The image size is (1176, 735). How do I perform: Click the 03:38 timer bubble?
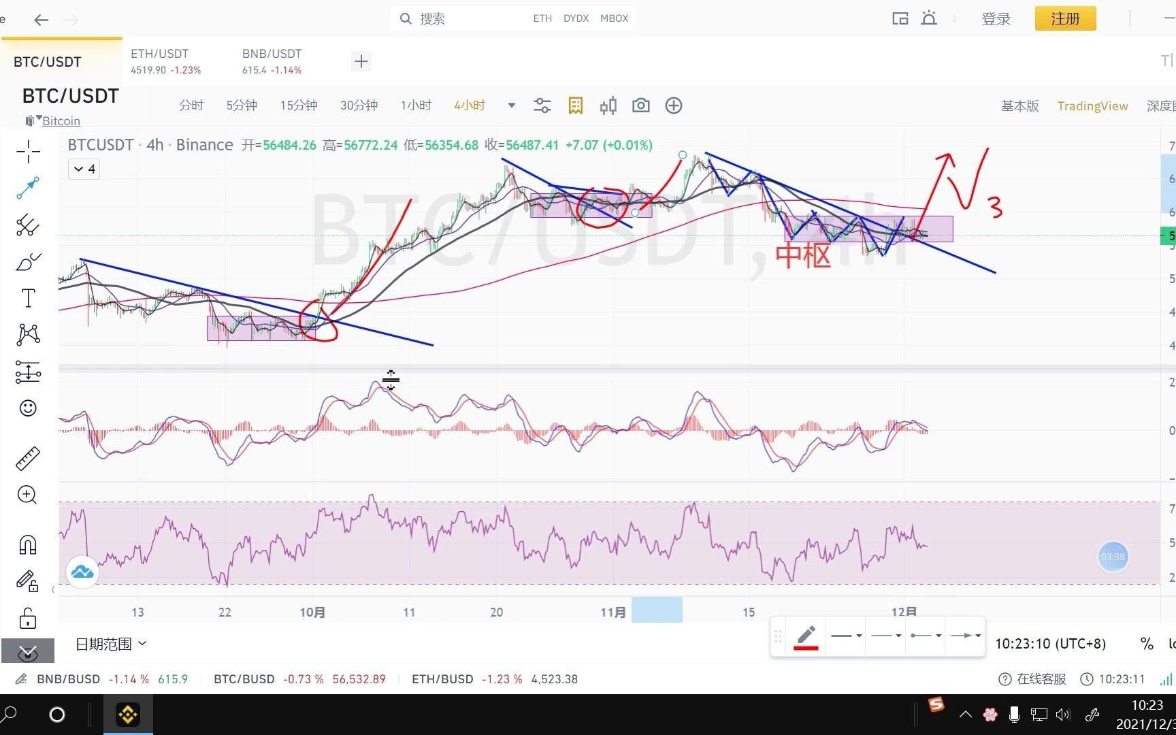1113,557
